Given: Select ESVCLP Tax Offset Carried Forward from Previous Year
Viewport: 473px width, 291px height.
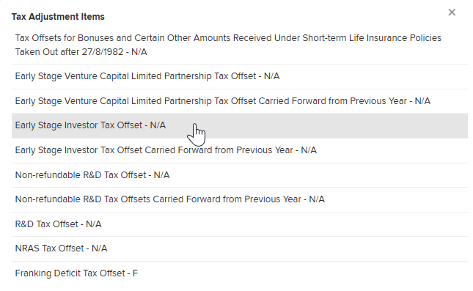Looking at the screenshot, I should tap(240, 101).
